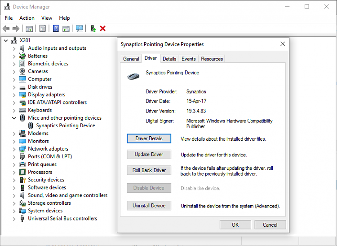Collapse the X201 root node
This screenshot has width=337, height=246.
pyautogui.click(x=6, y=40)
